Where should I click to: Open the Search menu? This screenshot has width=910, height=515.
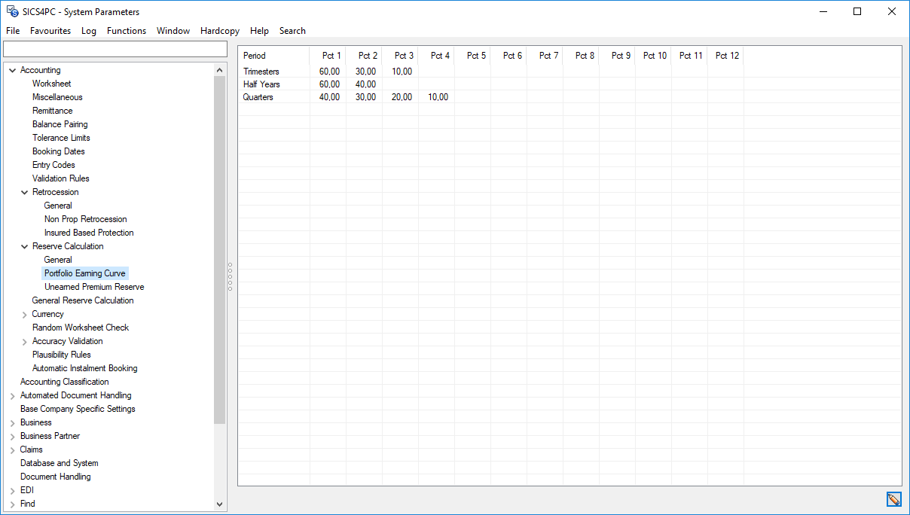point(292,31)
